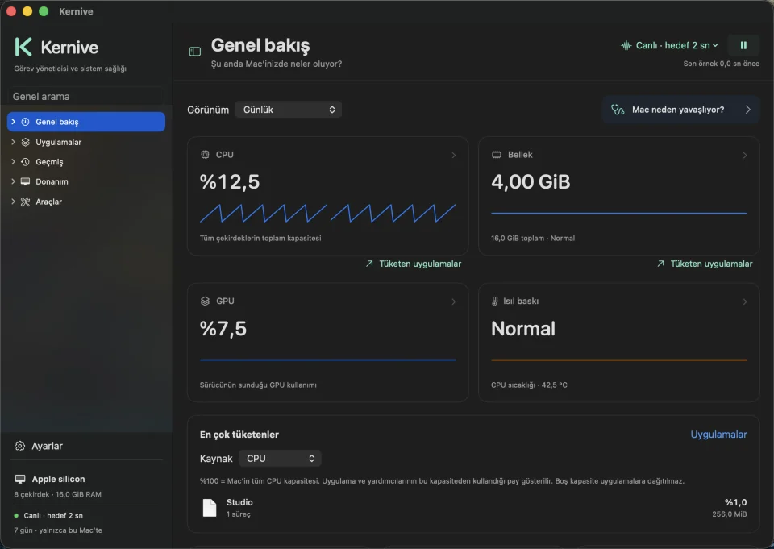Click the Araçlar tools icon

tap(25, 202)
